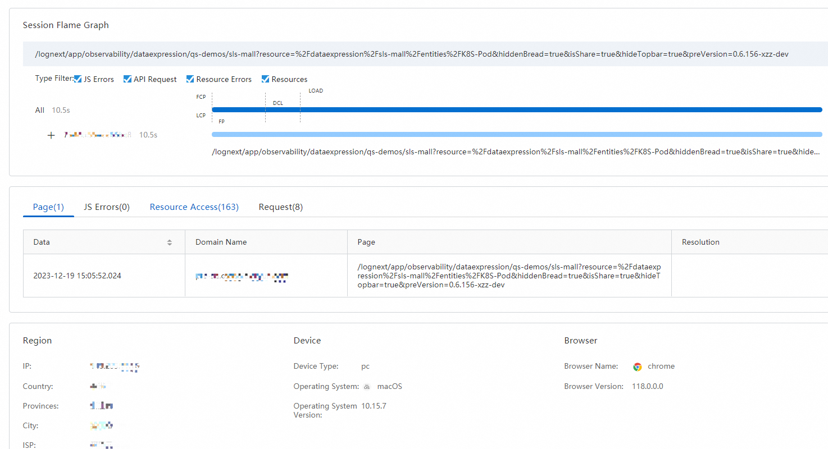The width and height of the screenshot is (828, 449).
Task: Click the DCL timeline marker
Action: click(278, 103)
